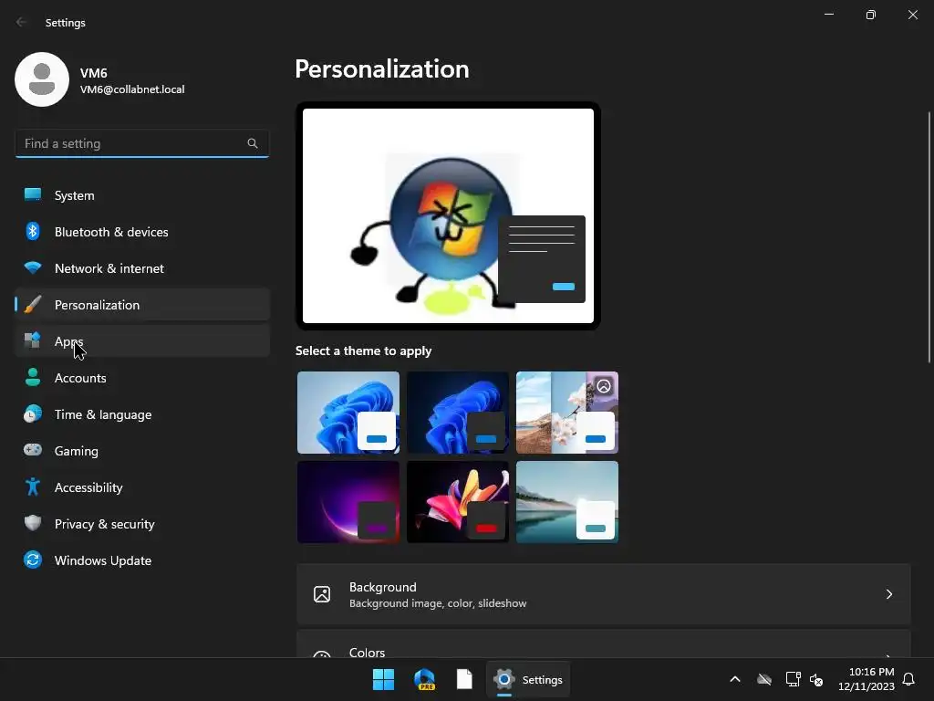934x701 pixels.
Task: Click the back arrow in title bar
Action: [22, 22]
